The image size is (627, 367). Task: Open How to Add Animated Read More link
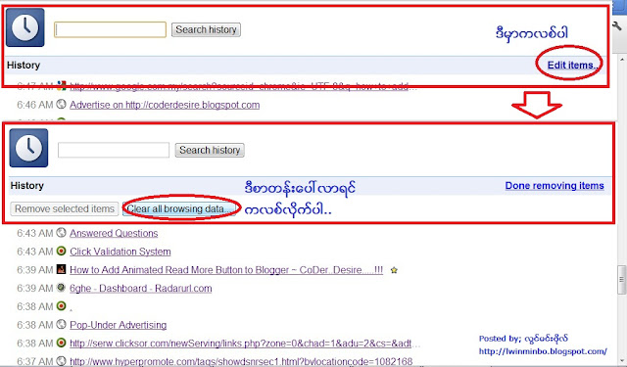point(226,270)
